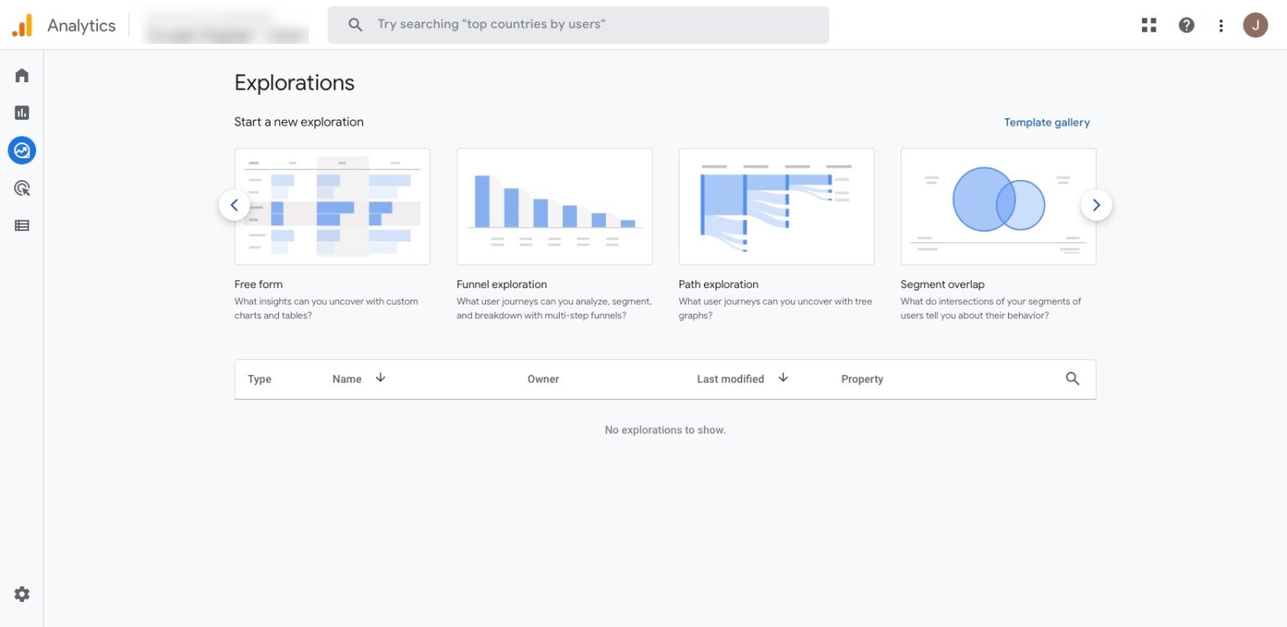The height and width of the screenshot is (627, 1287).
Task: Start a Free form exploration
Action: (332, 206)
